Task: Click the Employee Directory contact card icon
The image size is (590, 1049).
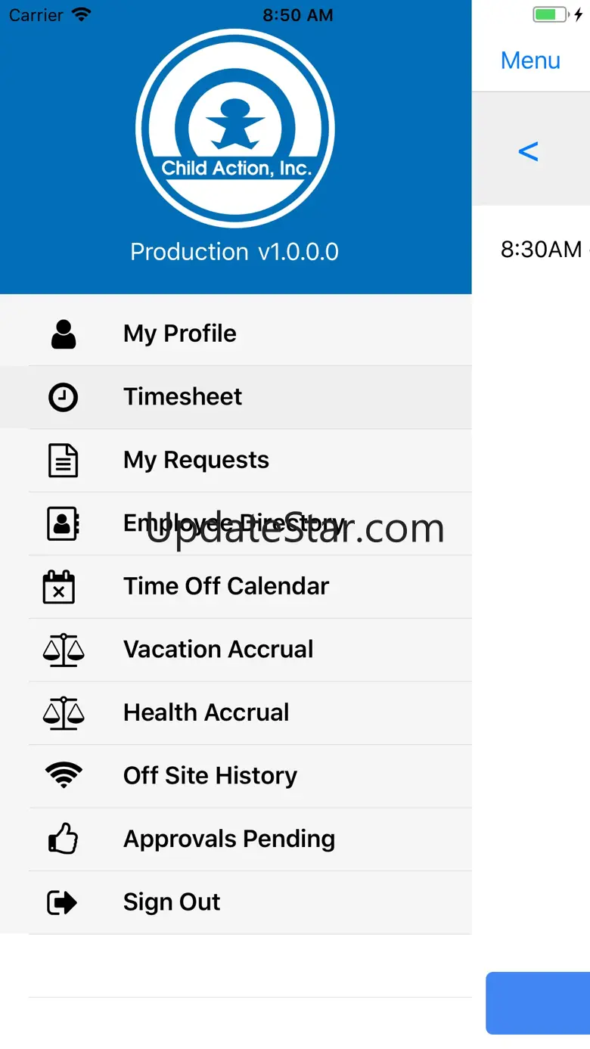Action: [x=63, y=523]
